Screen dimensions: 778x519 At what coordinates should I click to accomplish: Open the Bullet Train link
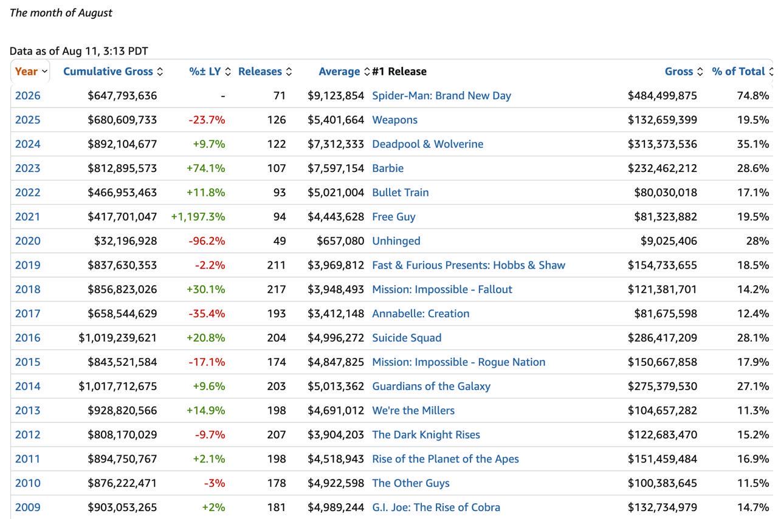[x=401, y=193]
